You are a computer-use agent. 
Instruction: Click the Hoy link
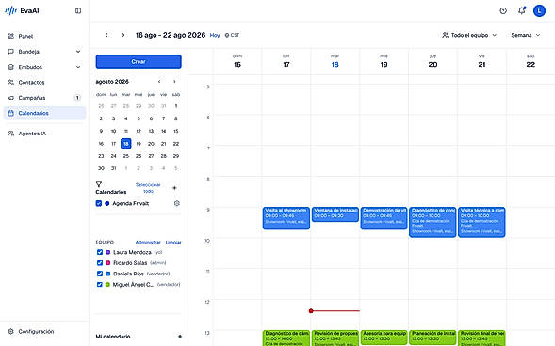[x=215, y=35]
